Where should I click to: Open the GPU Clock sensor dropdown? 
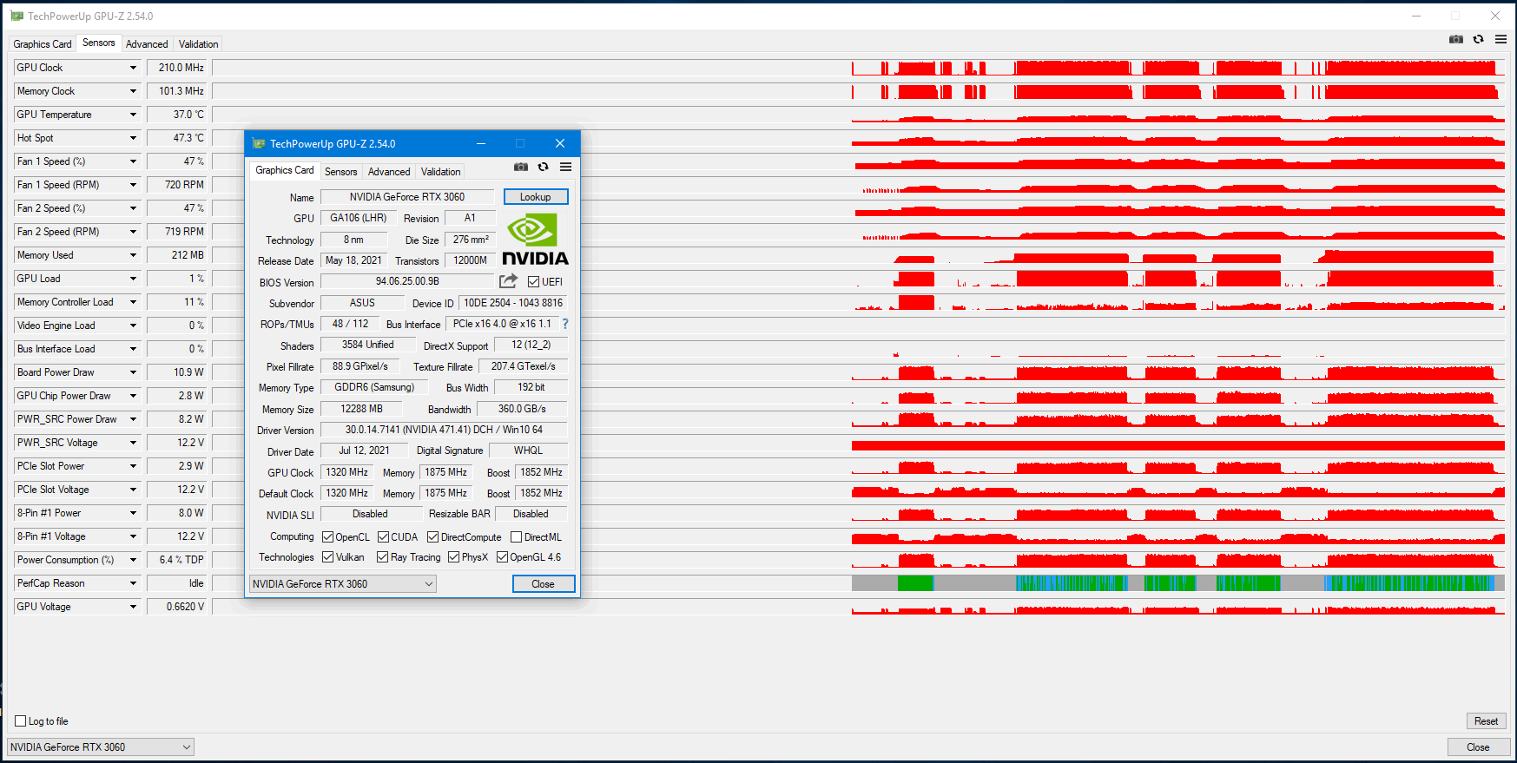tap(133, 68)
